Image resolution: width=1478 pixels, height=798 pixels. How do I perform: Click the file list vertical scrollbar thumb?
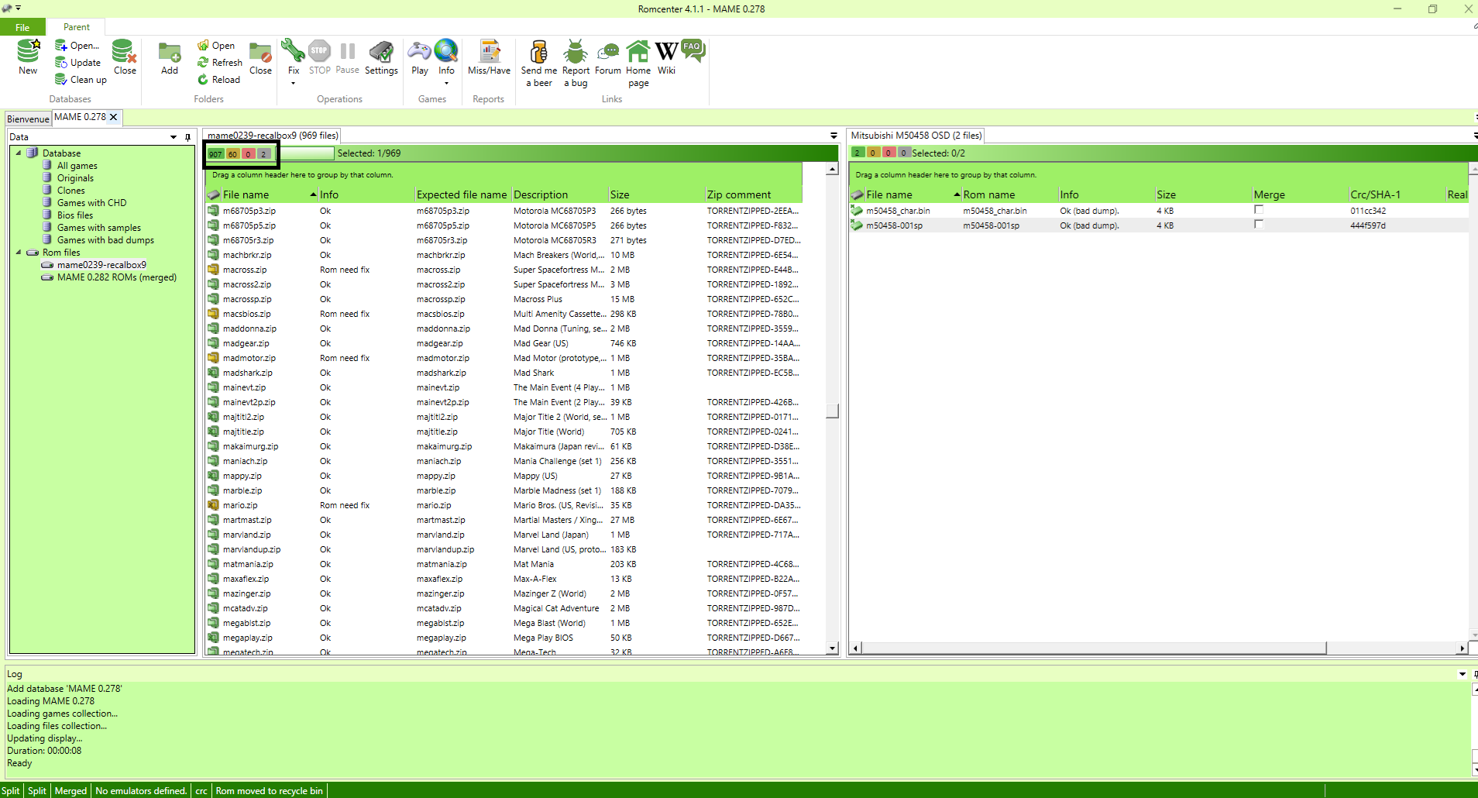833,411
